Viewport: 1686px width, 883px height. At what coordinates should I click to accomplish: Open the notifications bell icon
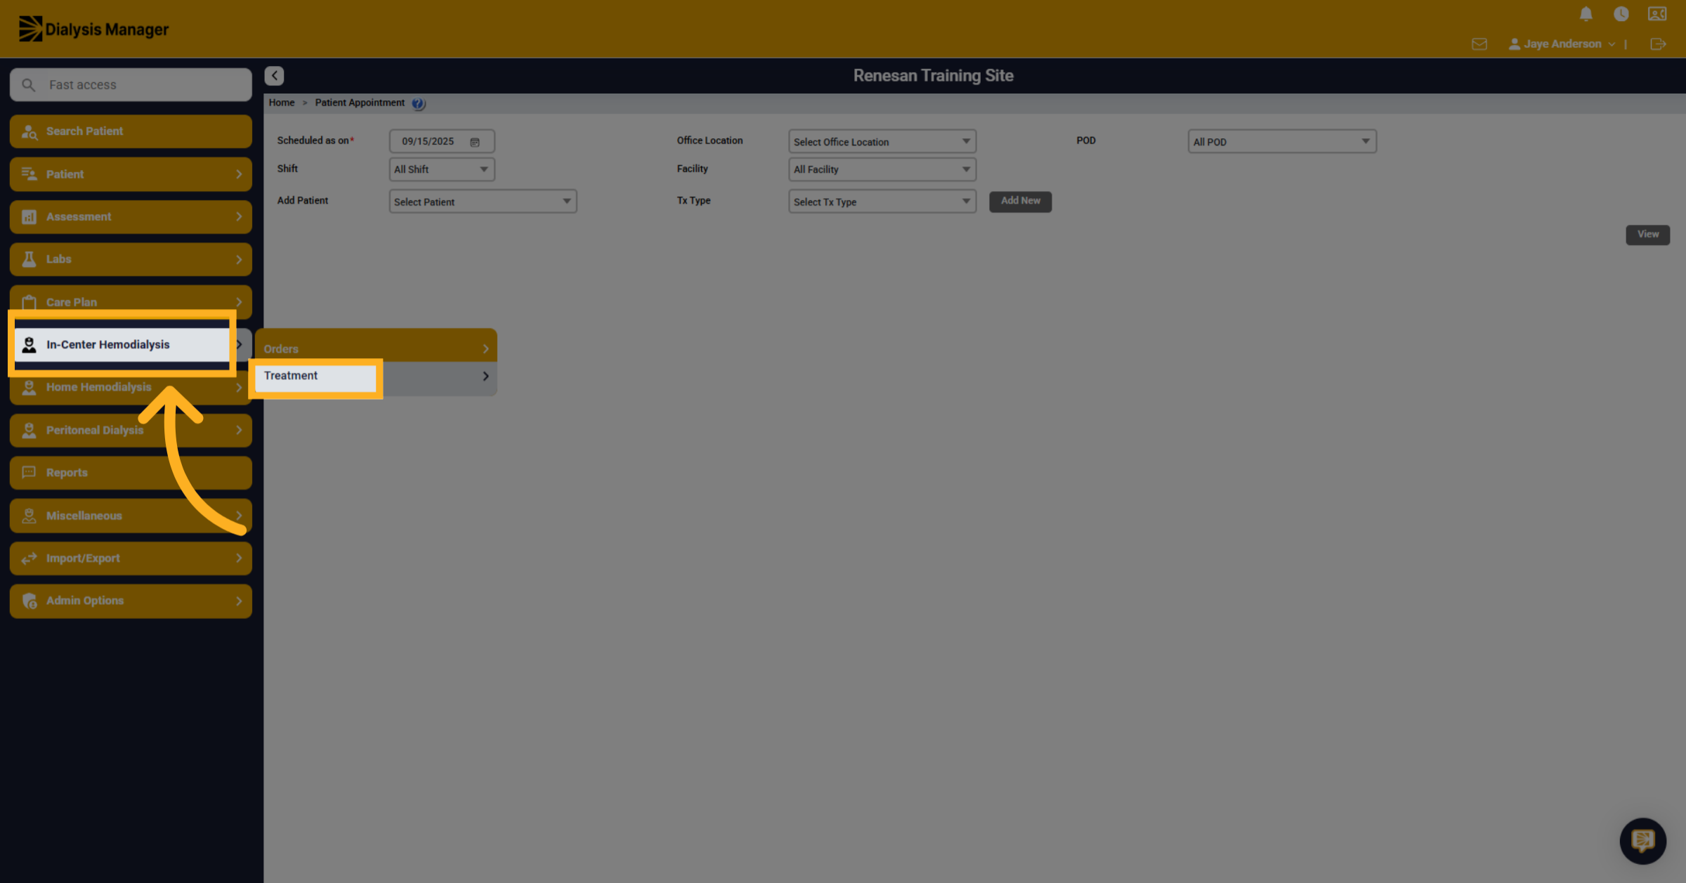tap(1586, 14)
